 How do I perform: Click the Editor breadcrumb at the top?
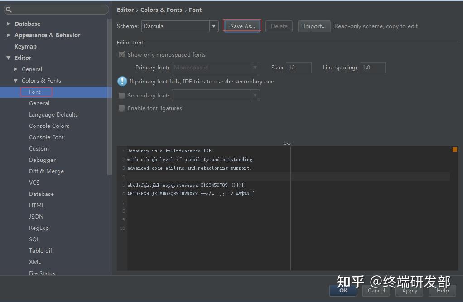tap(125, 10)
